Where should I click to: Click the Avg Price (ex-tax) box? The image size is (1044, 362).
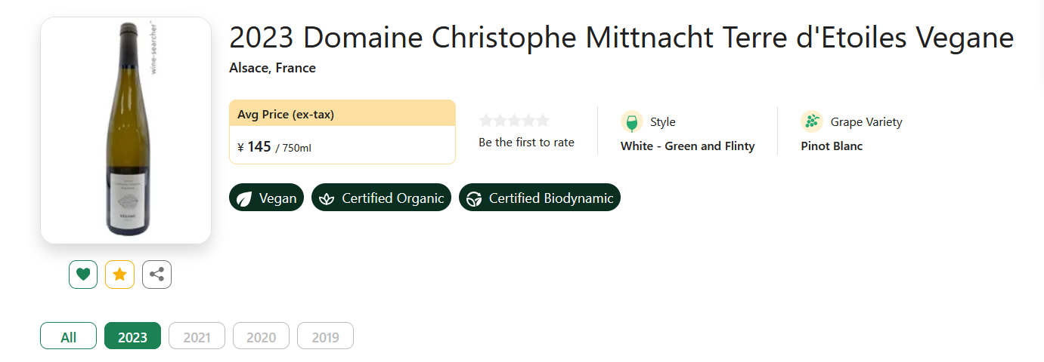coord(342,132)
